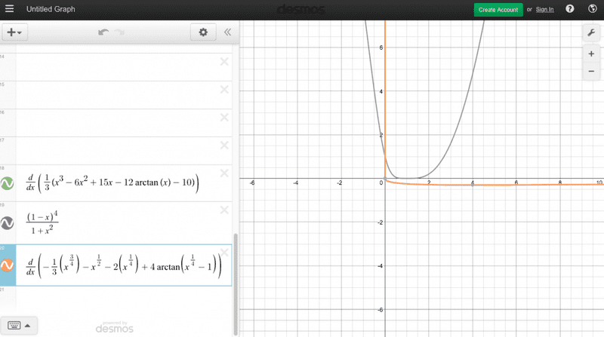The width and height of the screenshot is (604, 337).
Task: Click the redo arrow icon
Action: click(119, 32)
